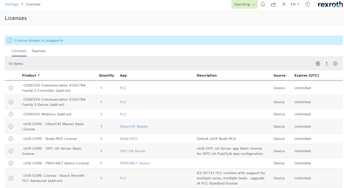Click status check icon for Node-RED License
344x188 pixels.
(x=11, y=139)
